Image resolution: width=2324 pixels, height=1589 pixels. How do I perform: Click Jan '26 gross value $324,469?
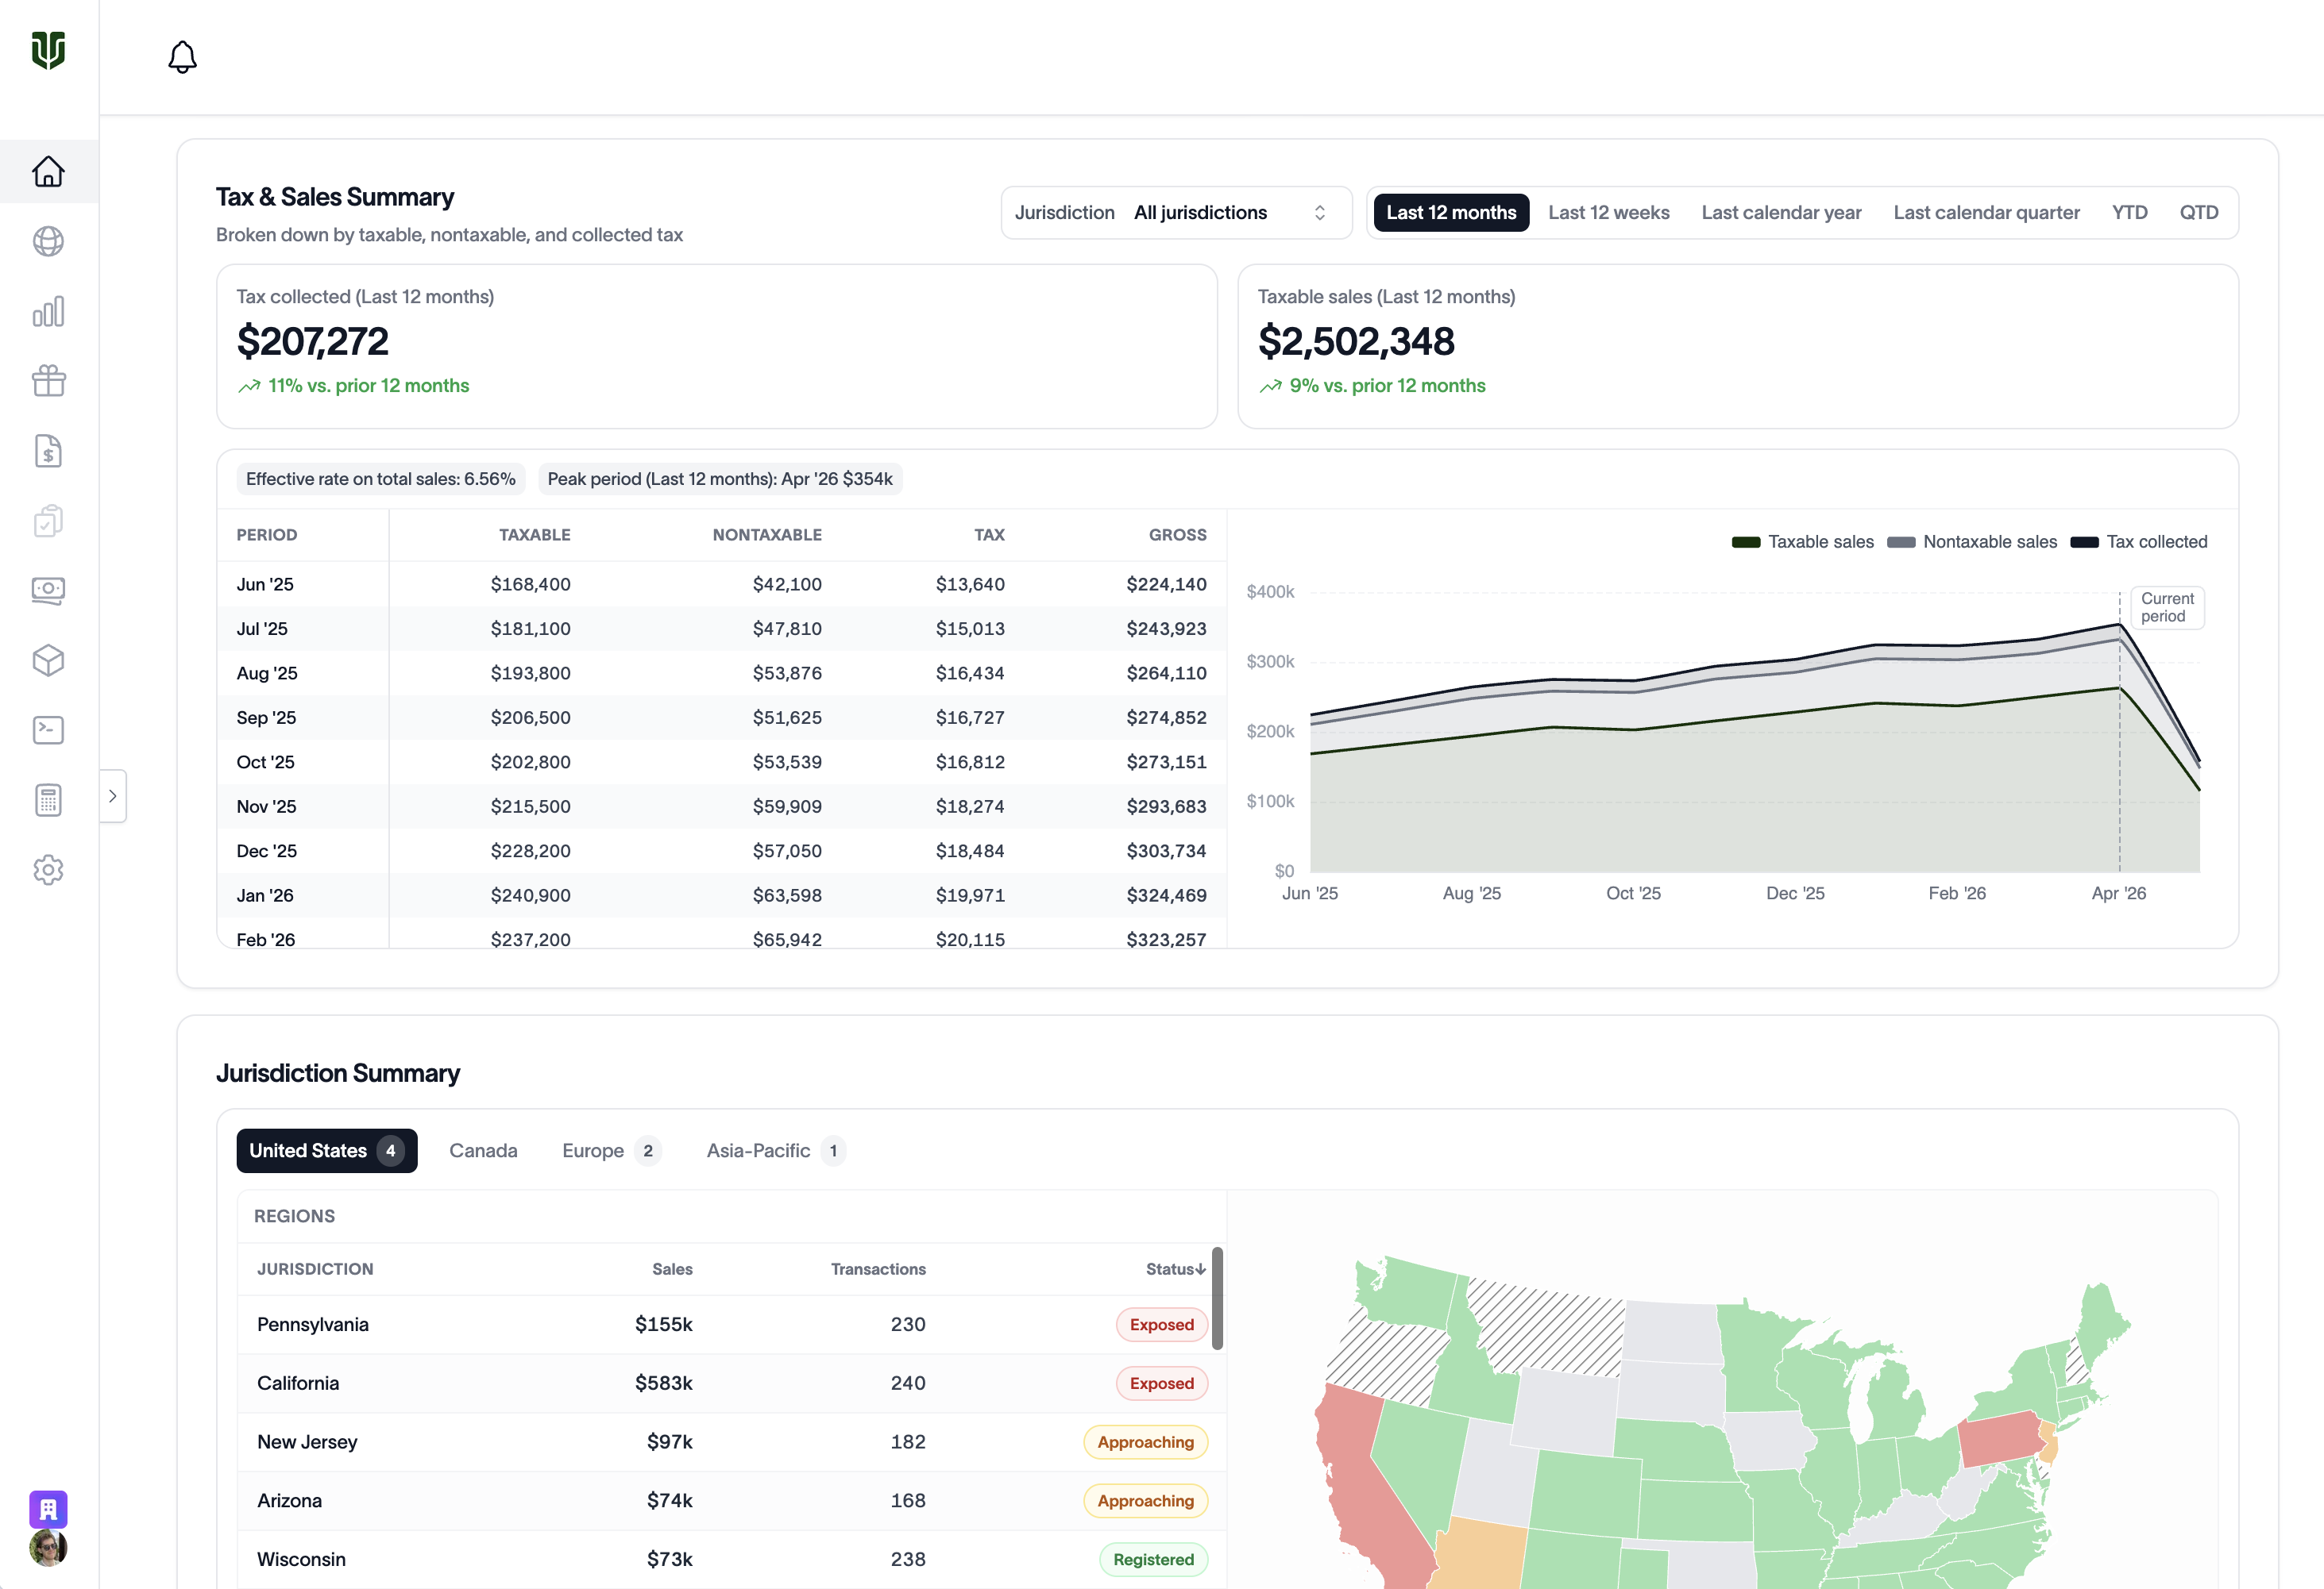1166,896
